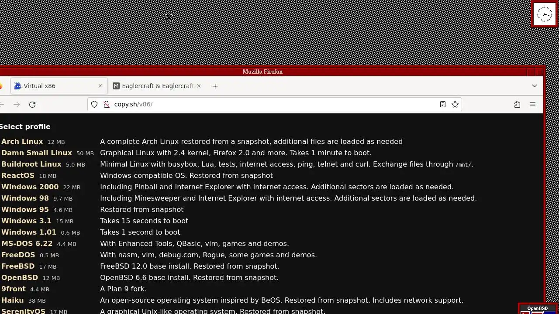The image size is (559, 314).
Task: Click the '50 MB' size label
Action: (x=85, y=154)
